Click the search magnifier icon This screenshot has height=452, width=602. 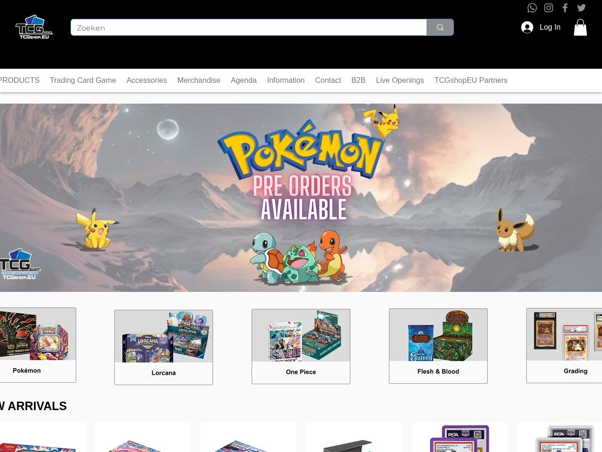pyautogui.click(x=440, y=27)
